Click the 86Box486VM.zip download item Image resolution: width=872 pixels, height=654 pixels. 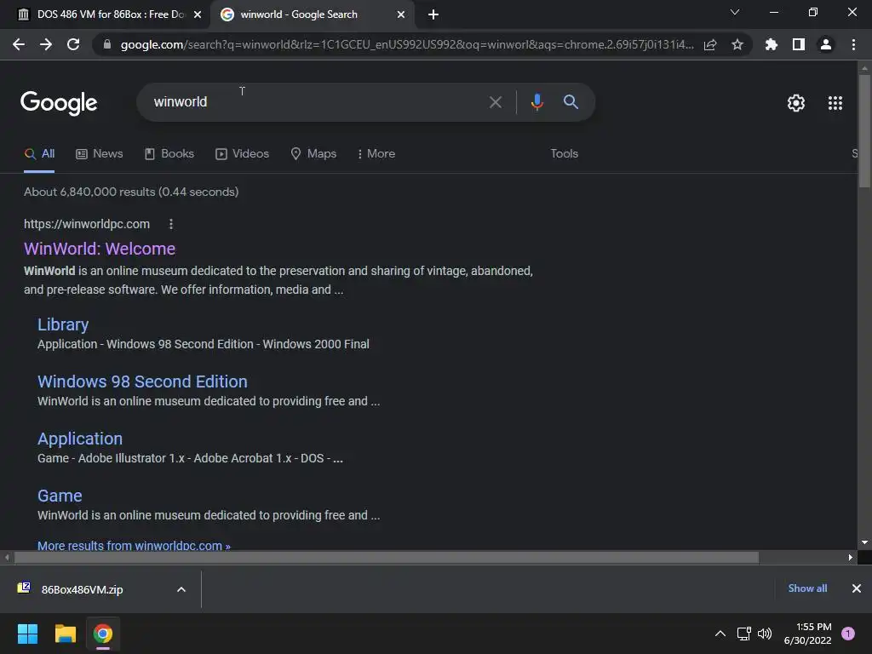[x=100, y=589]
